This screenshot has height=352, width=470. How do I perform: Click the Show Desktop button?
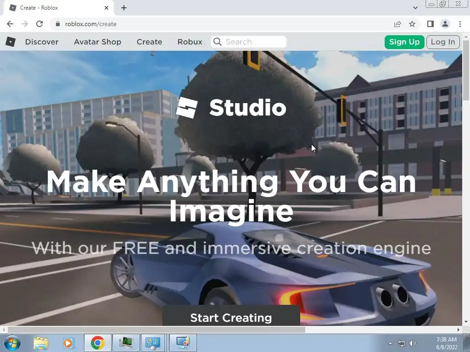point(467,343)
